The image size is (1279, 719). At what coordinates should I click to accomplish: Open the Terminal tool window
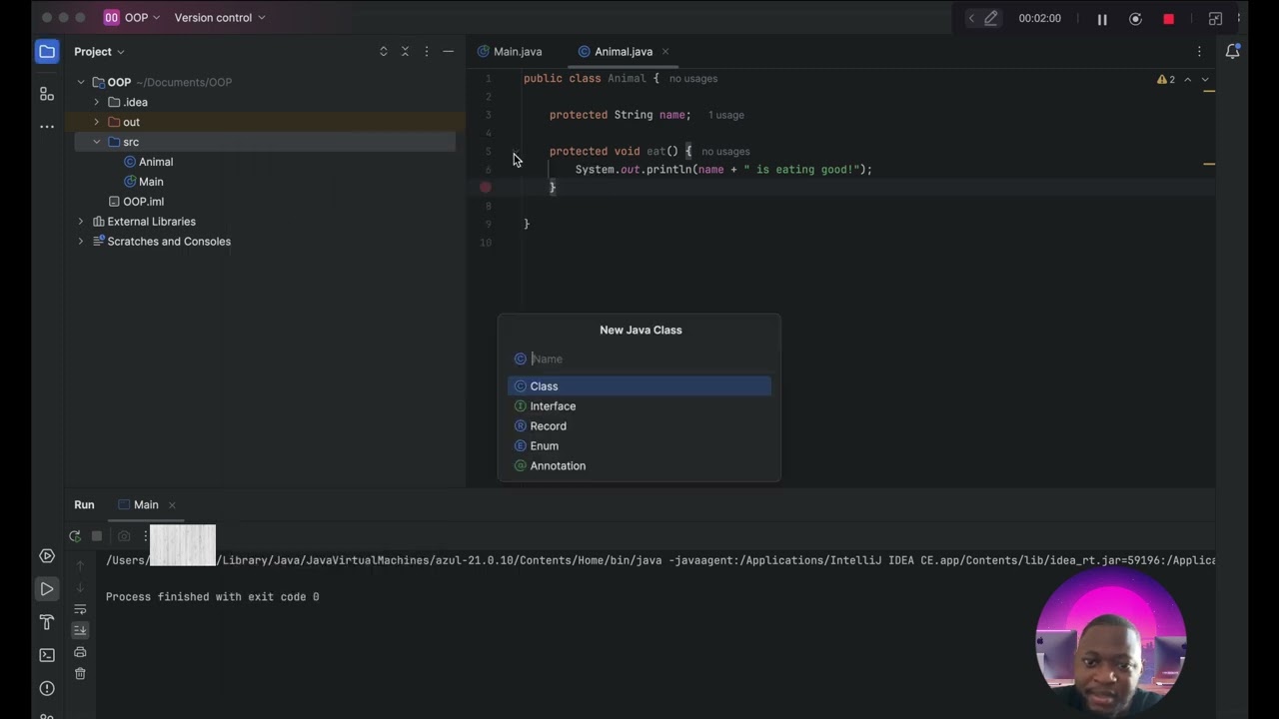47,655
